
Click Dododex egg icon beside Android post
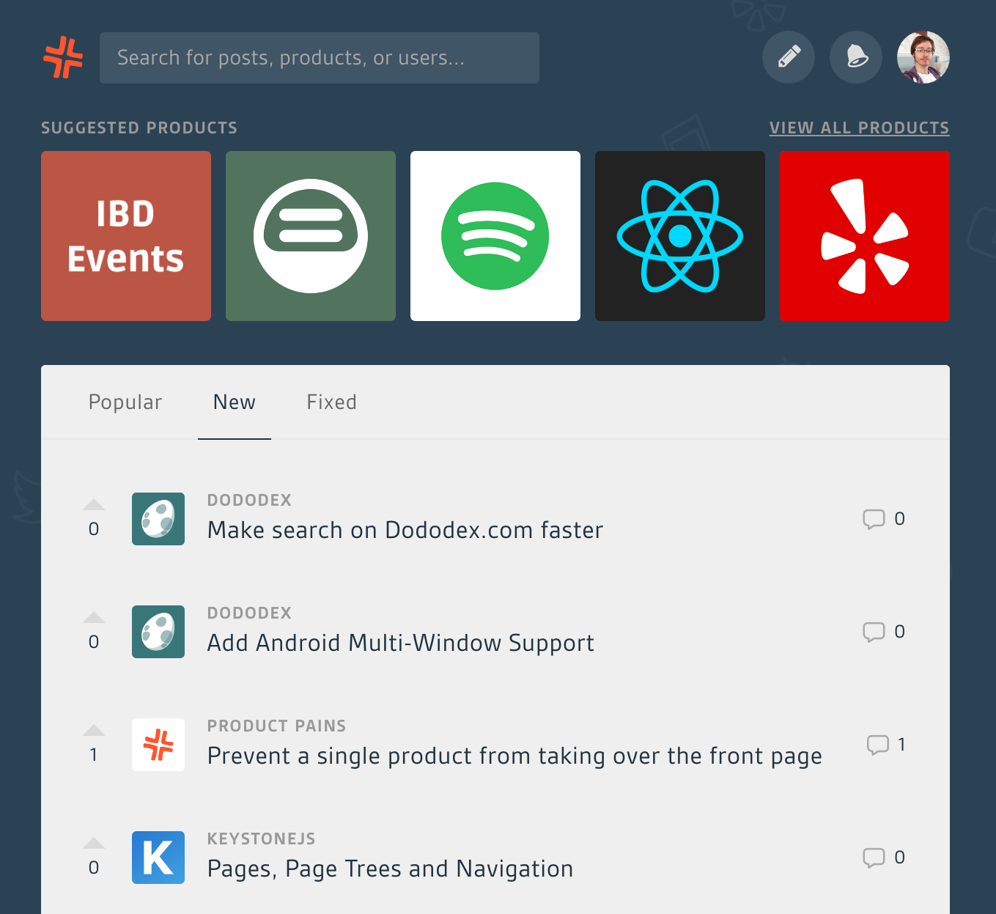(x=158, y=632)
